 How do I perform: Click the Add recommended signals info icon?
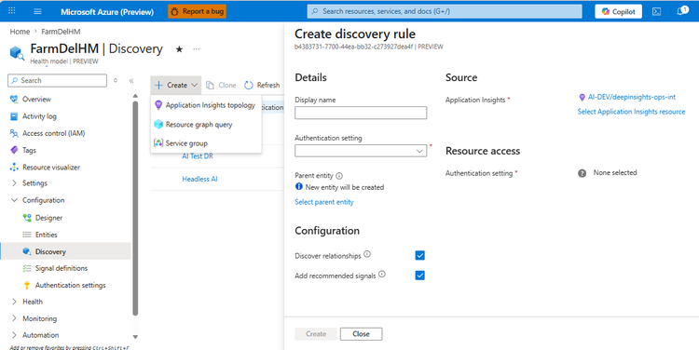click(x=382, y=275)
